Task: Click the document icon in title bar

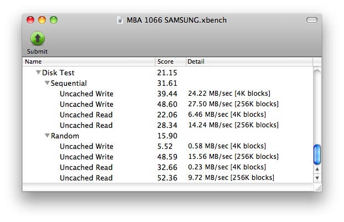Action: 120,20
